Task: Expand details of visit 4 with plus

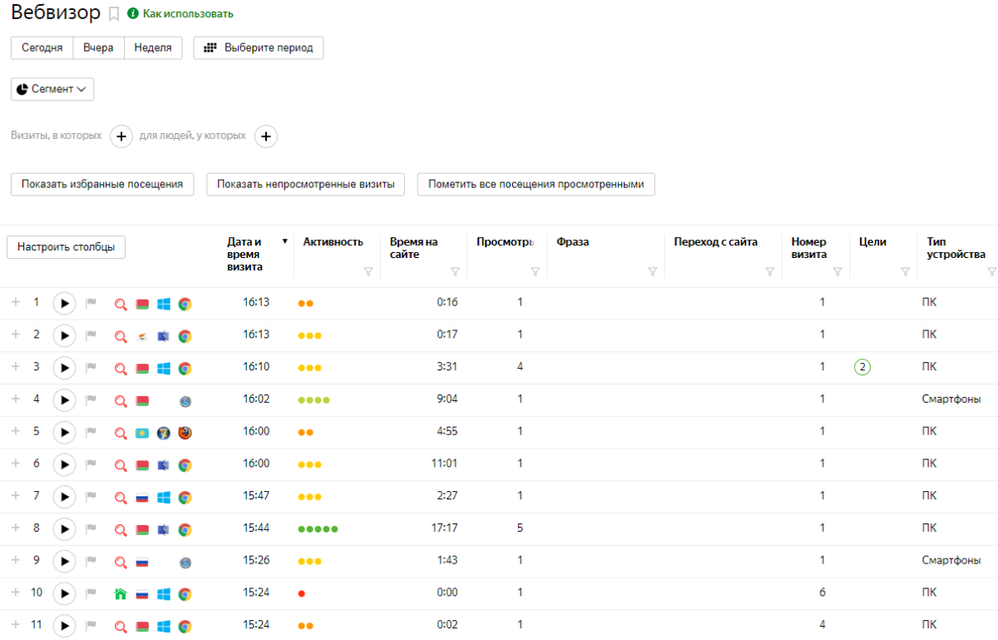Action: [x=15, y=399]
